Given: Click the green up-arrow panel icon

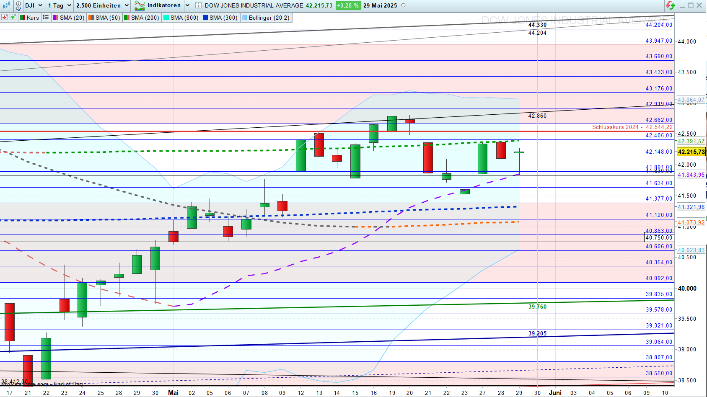Looking at the screenshot, I should tap(13, 17).
